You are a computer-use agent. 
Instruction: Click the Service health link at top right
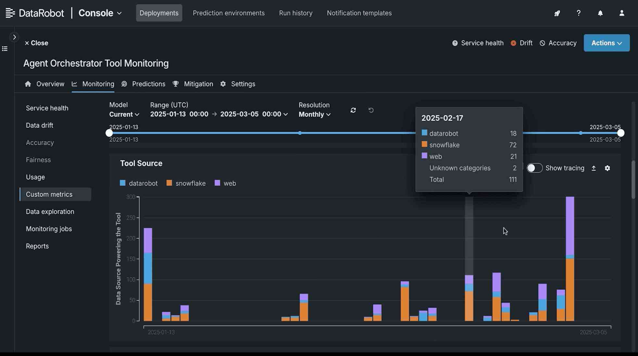(x=482, y=42)
